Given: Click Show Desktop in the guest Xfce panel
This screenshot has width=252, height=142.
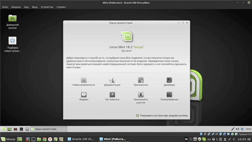Looking at the screenshot, I should coord(9,129).
